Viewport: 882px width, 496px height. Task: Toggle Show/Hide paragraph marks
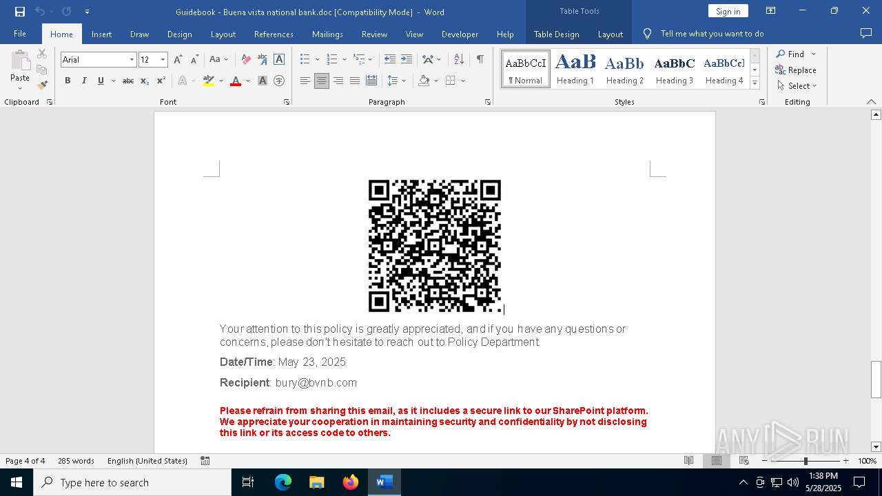coord(480,60)
